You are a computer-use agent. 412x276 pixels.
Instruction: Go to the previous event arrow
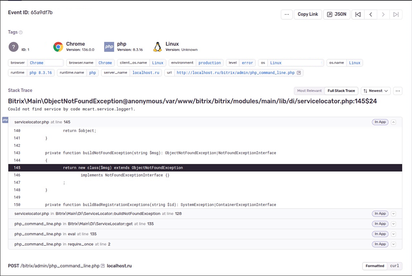371,14
